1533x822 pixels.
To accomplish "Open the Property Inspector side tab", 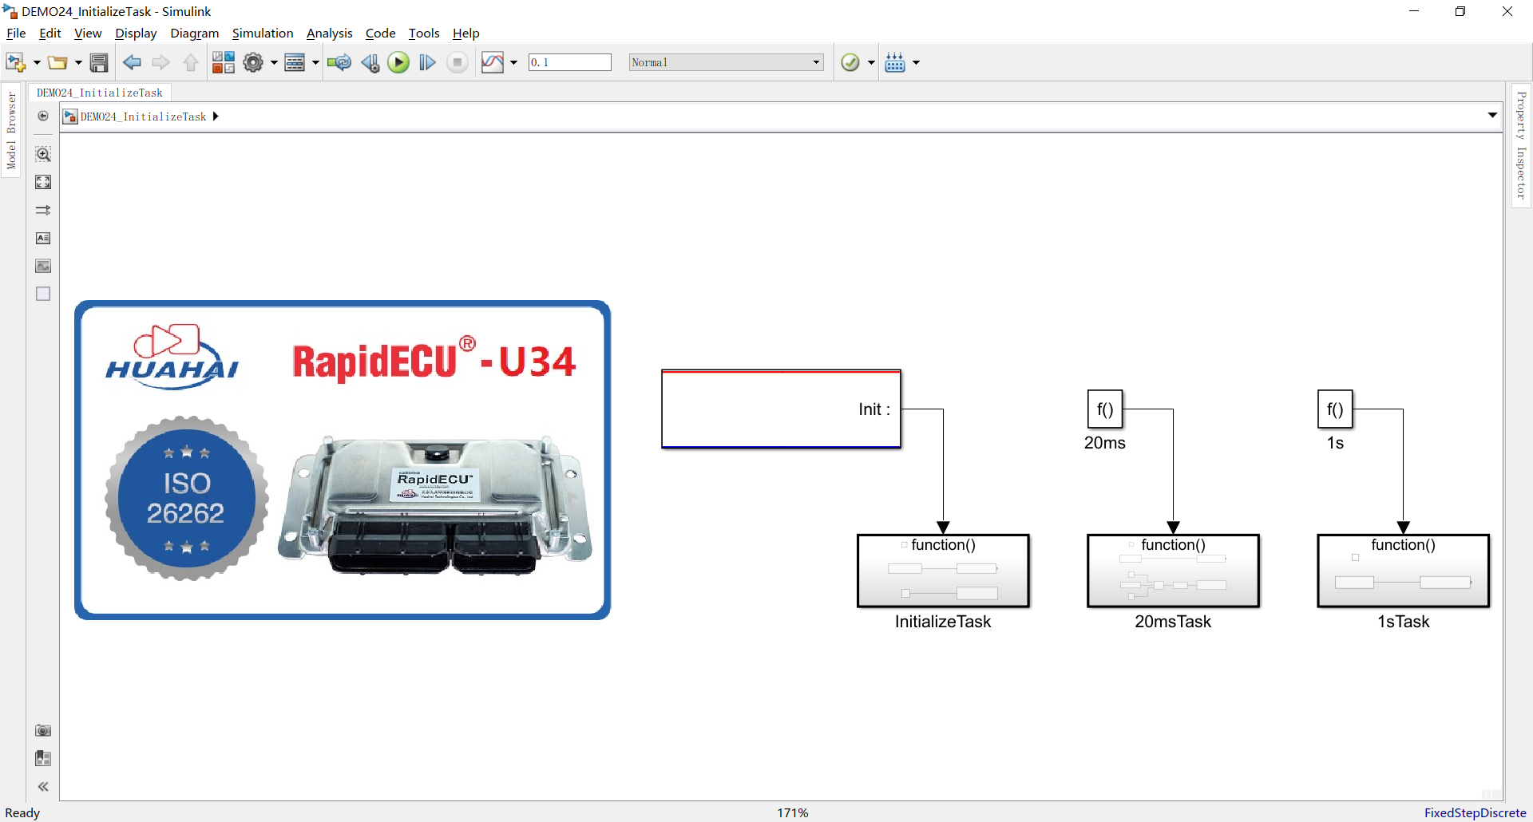I will pyautogui.click(x=1522, y=145).
